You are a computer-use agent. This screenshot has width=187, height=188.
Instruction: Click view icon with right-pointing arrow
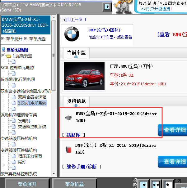pyautogui.click(x=143, y=184)
